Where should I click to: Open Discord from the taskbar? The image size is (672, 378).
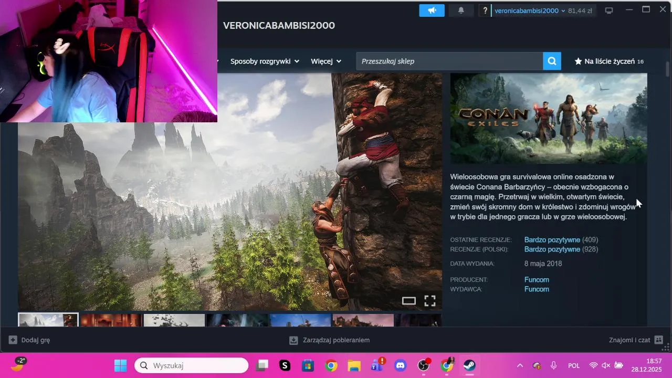[x=401, y=365]
